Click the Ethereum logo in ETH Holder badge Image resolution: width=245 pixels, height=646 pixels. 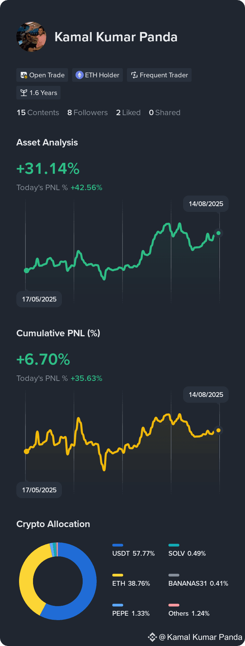(x=79, y=75)
